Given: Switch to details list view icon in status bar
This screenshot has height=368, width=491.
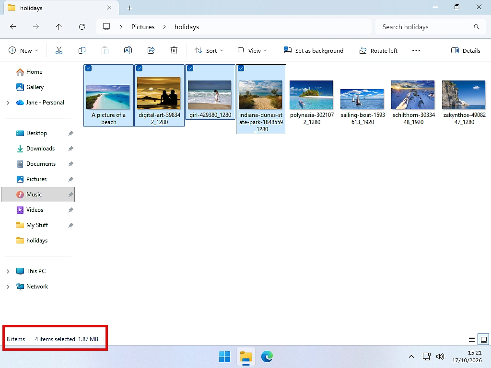Looking at the screenshot, I should coord(472,339).
